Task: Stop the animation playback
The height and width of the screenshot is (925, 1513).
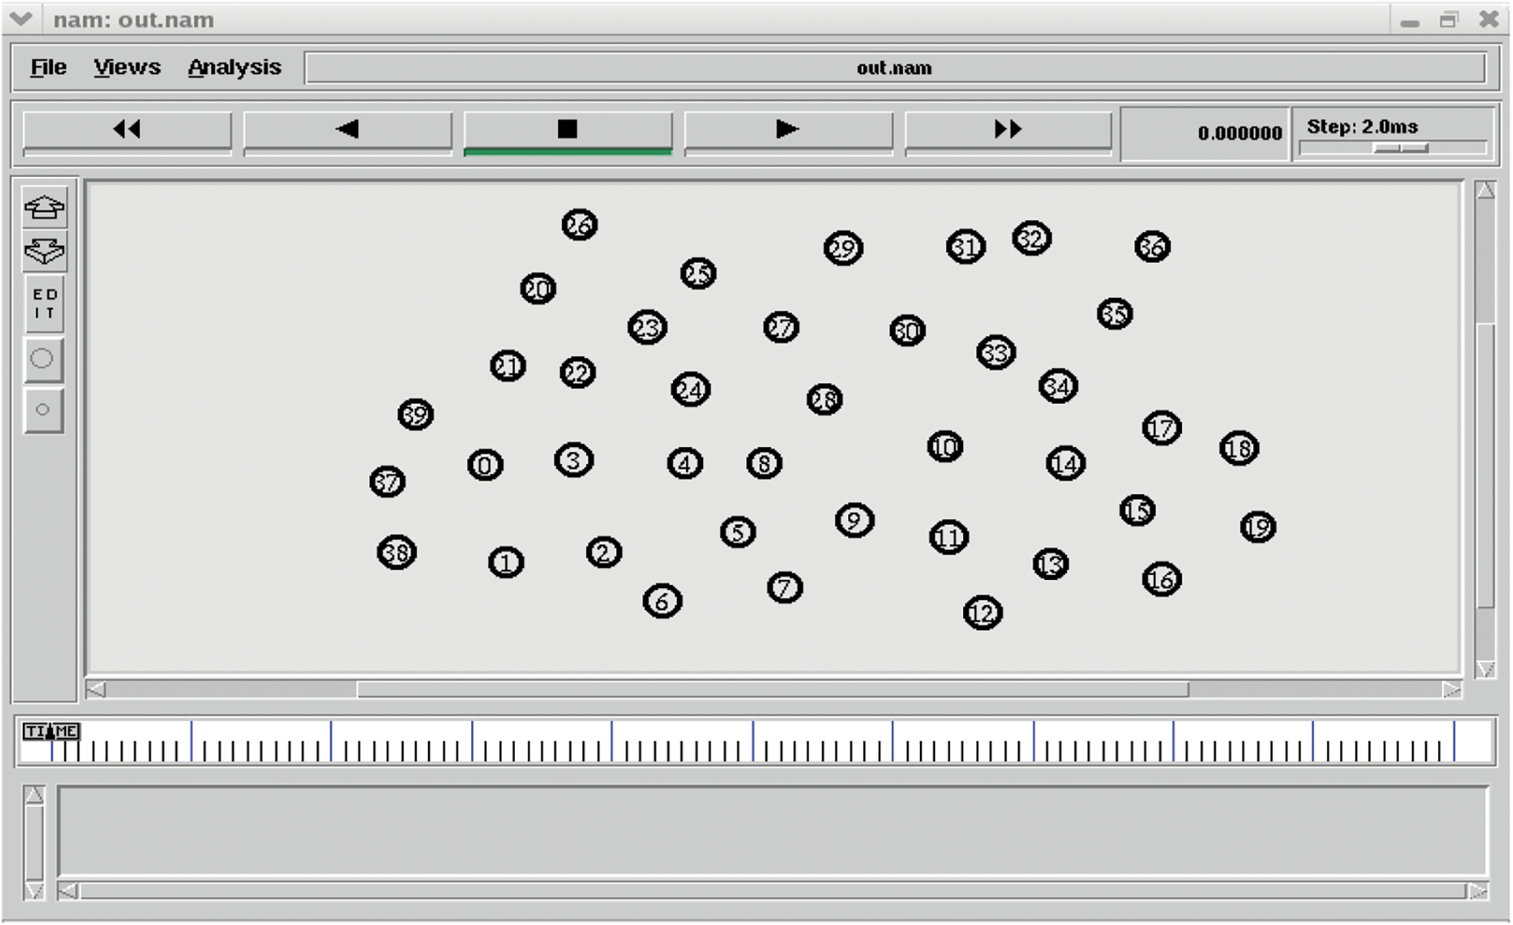Action: point(568,129)
